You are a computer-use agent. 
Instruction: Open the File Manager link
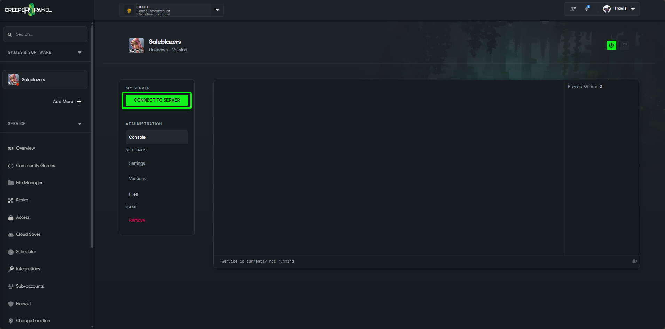29,183
